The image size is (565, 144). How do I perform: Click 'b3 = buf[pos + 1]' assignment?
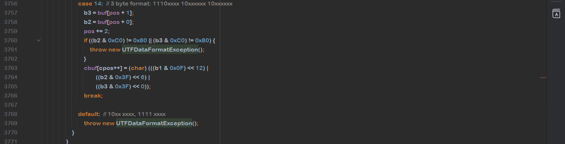109,13
